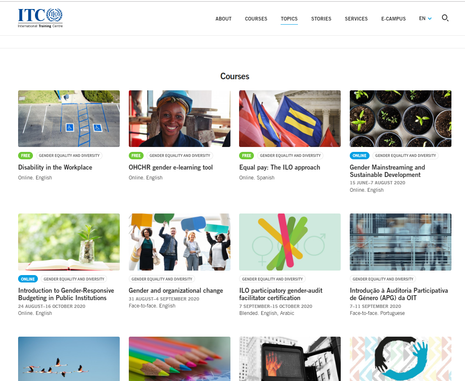Open the accessible parking lot thumbnail

[x=69, y=119]
